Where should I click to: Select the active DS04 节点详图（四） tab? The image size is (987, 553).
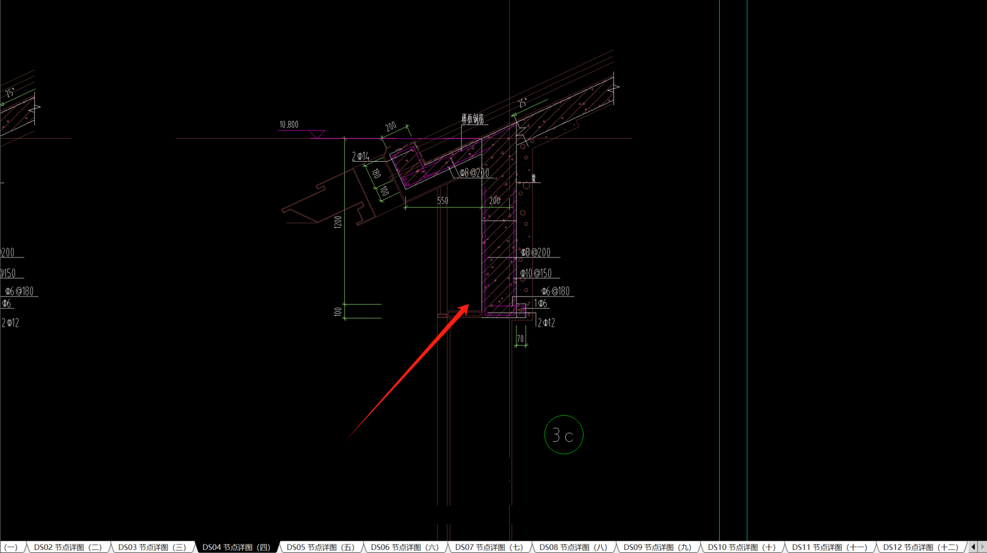[236, 547]
